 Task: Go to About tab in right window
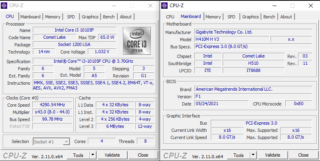point(286,17)
